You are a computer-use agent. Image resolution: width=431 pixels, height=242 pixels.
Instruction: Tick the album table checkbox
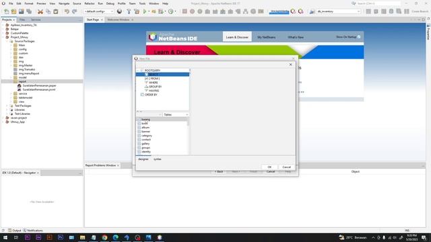coord(139,128)
